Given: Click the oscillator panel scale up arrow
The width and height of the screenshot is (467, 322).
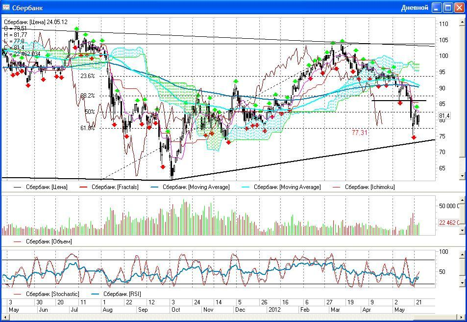Looking at the screenshot, I should [x=463, y=254].
